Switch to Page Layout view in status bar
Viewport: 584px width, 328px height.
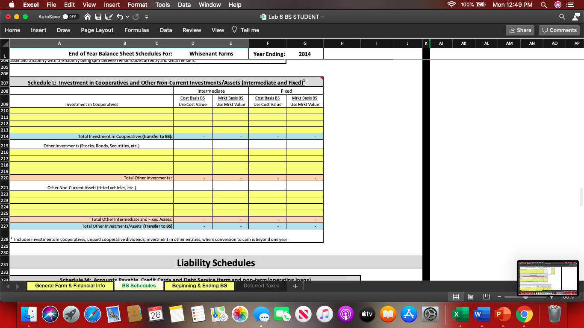point(471,296)
